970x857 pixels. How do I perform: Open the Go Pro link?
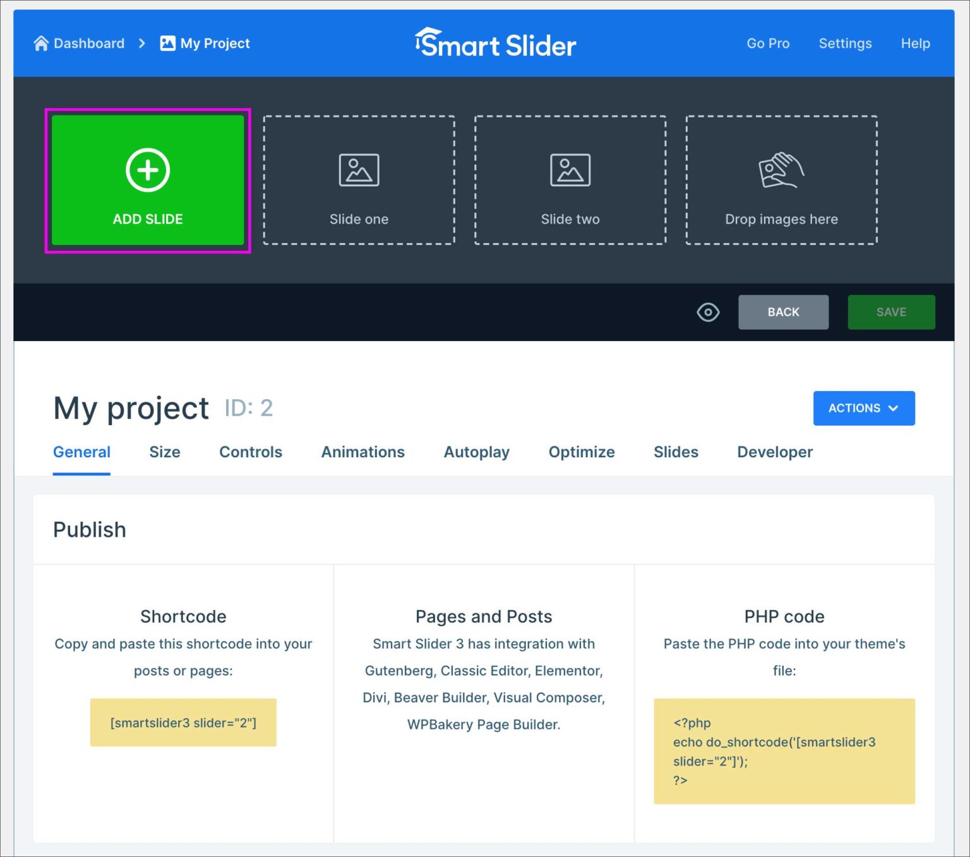tap(768, 43)
